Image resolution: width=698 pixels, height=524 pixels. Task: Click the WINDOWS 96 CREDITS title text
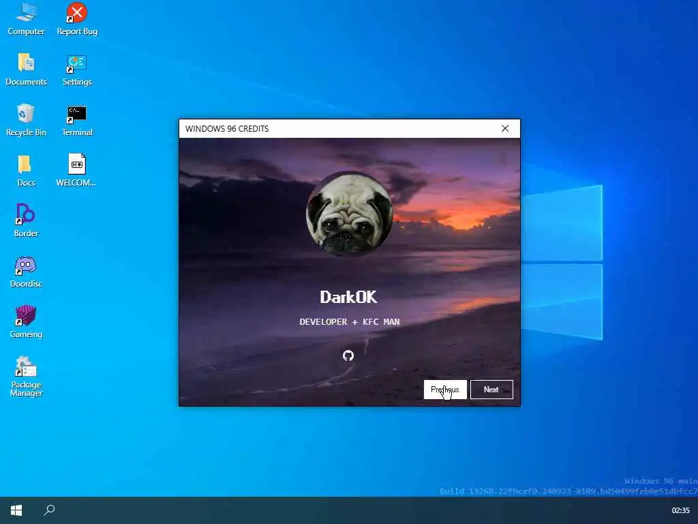pyautogui.click(x=227, y=129)
